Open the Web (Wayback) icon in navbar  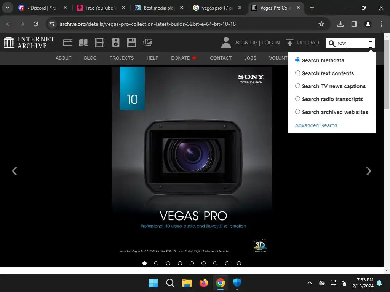pyautogui.click(x=68, y=43)
